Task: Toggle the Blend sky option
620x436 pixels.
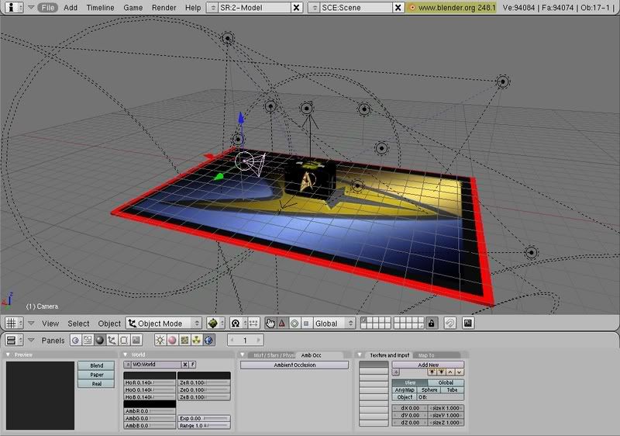Action: coord(96,365)
